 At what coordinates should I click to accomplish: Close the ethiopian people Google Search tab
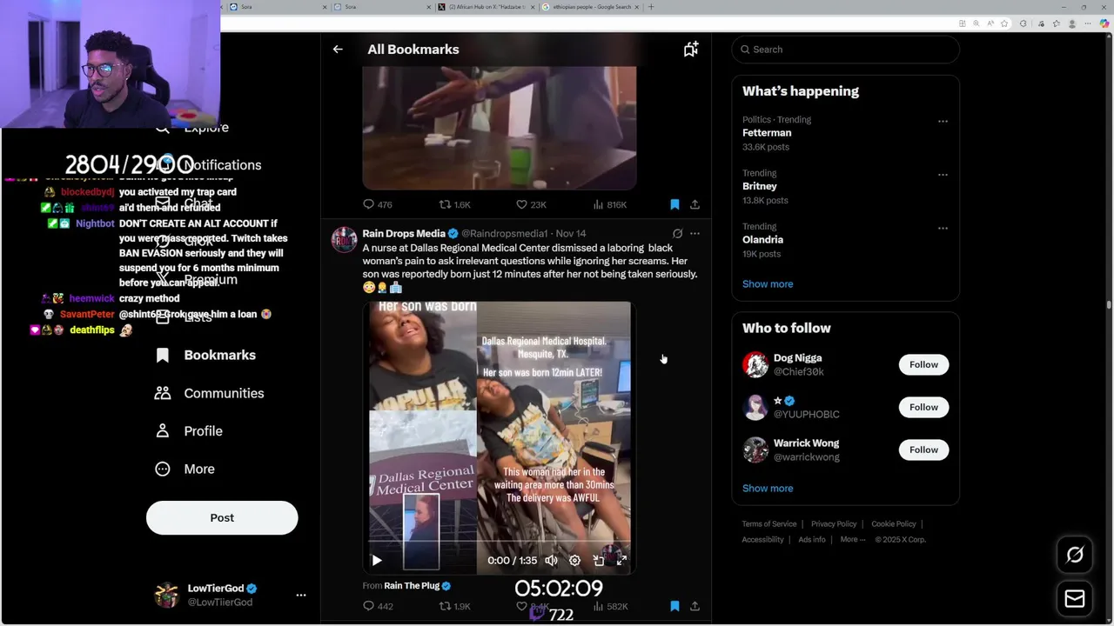click(637, 7)
